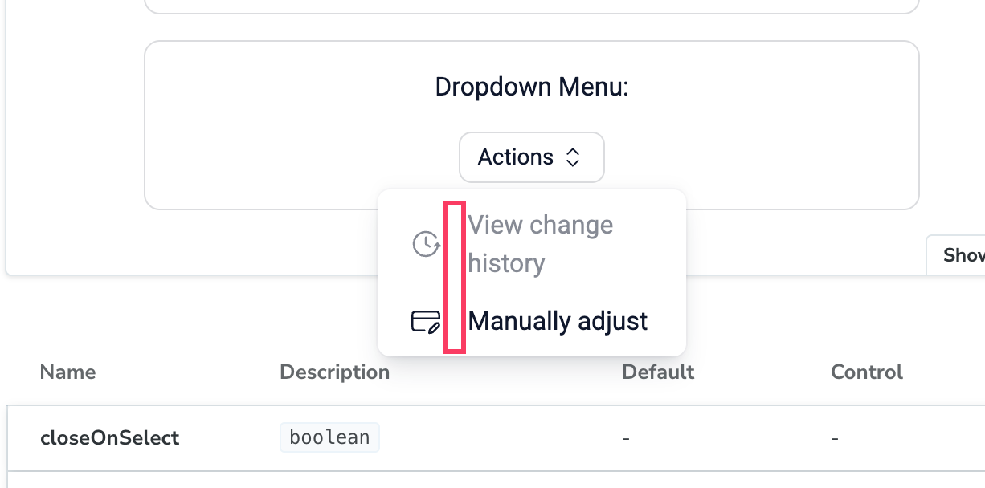Screen dimensions: 985x488
Task: Click the Default dash for closeOnSelect
Action: [x=626, y=438]
